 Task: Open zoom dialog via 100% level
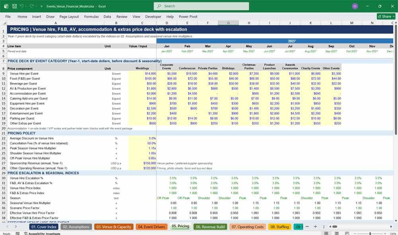point(393,233)
